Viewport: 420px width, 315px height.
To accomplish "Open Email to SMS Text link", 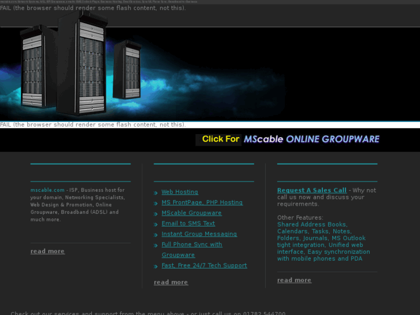I will [x=188, y=223].
